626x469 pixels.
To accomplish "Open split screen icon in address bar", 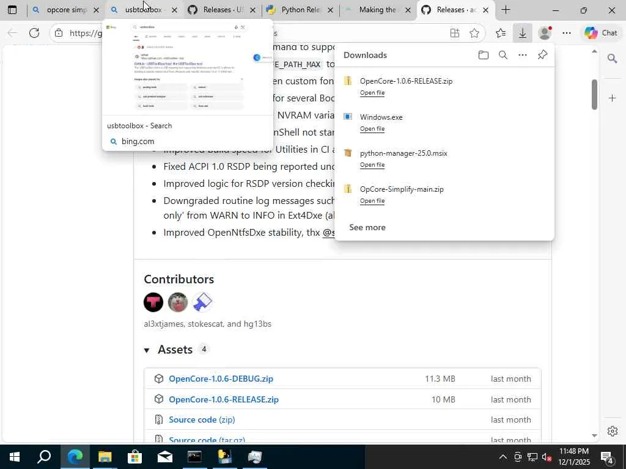I will (x=454, y=33).
